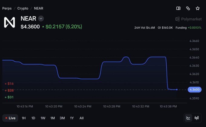Click the +$16 trade marker
Screen dimensions: 206x127
tap(9, 83)
